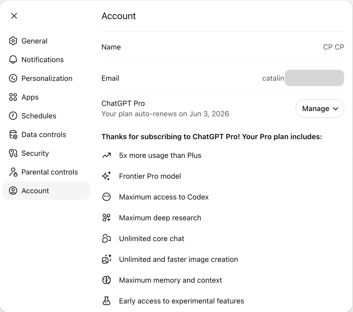The height and width of the screenshot is (312, 353).
Task: Click the sparkles icon beside Frontier Pro model
Action: [106, 176]
